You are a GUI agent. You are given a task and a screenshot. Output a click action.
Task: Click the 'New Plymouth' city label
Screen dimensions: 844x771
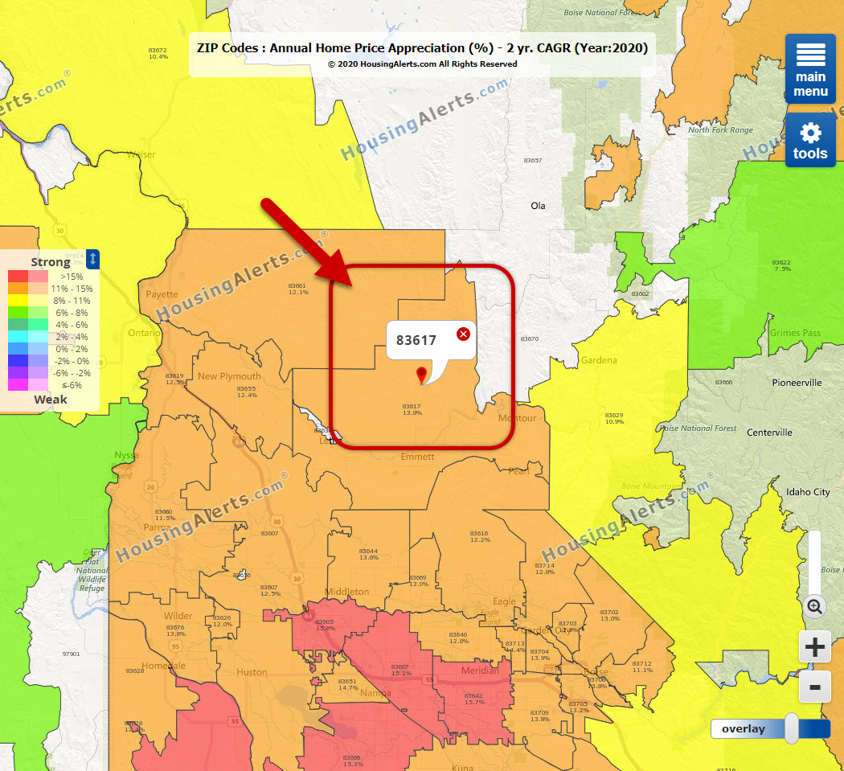tap(229, 376)
